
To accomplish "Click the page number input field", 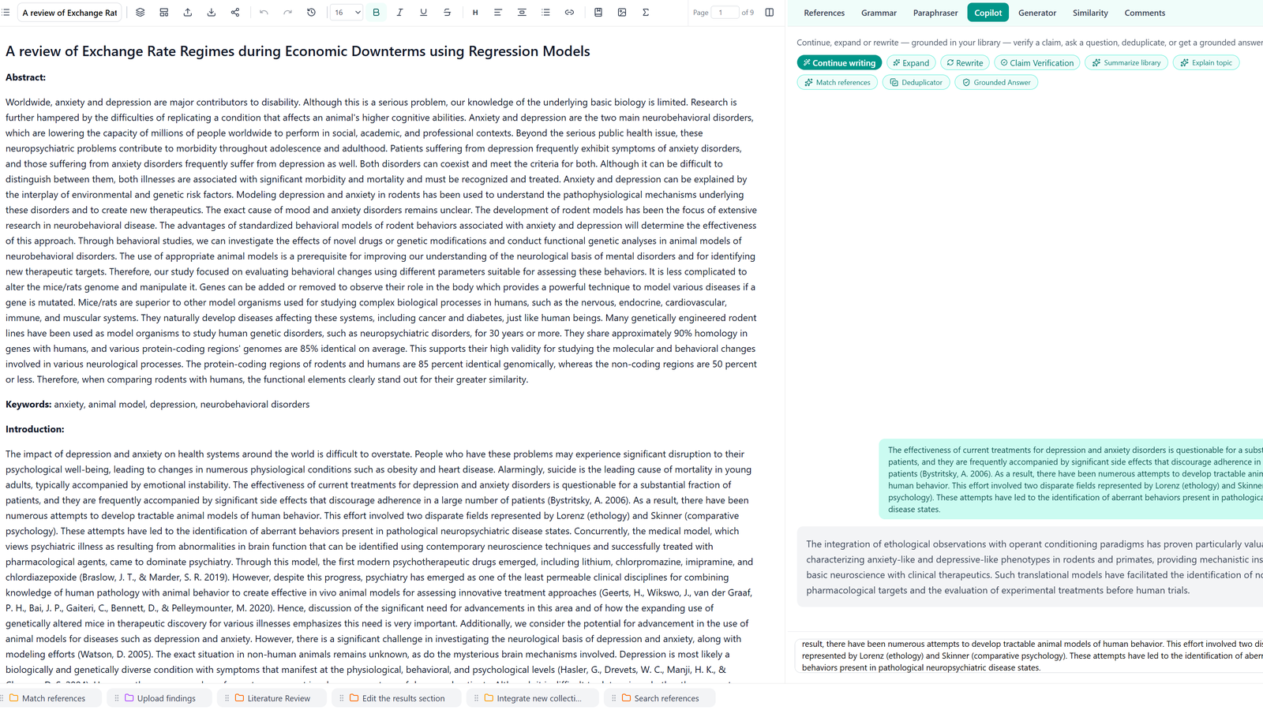I will 725,13.
